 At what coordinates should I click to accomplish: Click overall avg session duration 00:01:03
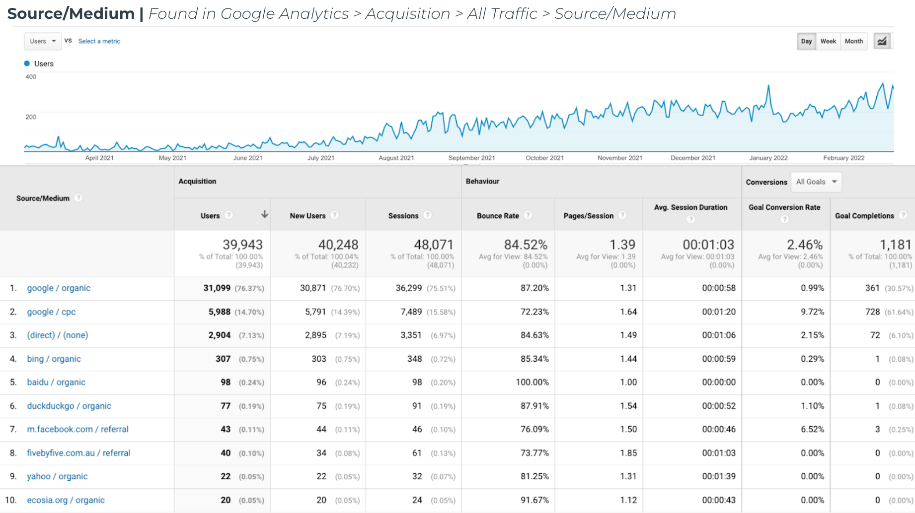(708, 245)
